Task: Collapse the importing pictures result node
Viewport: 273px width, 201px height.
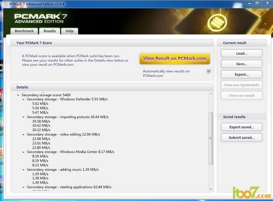Action: [x=23, y=117]
